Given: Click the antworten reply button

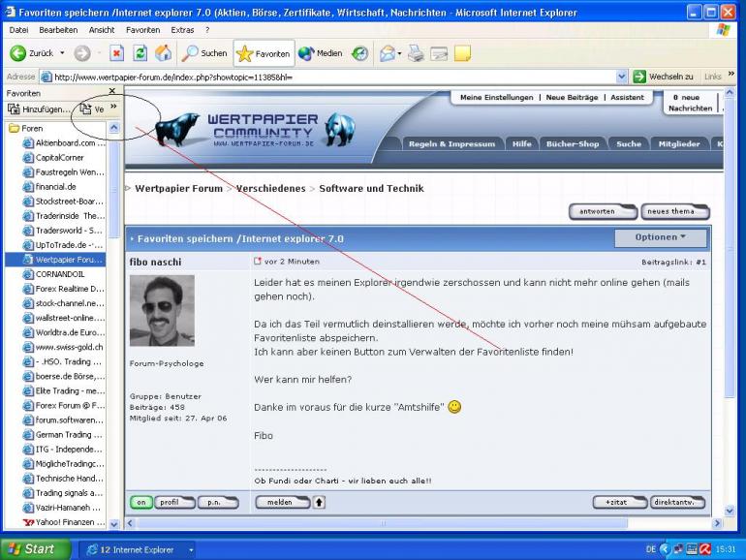Looking at the screenshot, I should tap(603, 211).
